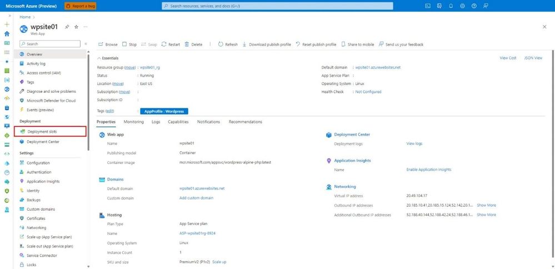555x269 pixels.
Task: Focus the resource menu Search field
Action: 50,44
